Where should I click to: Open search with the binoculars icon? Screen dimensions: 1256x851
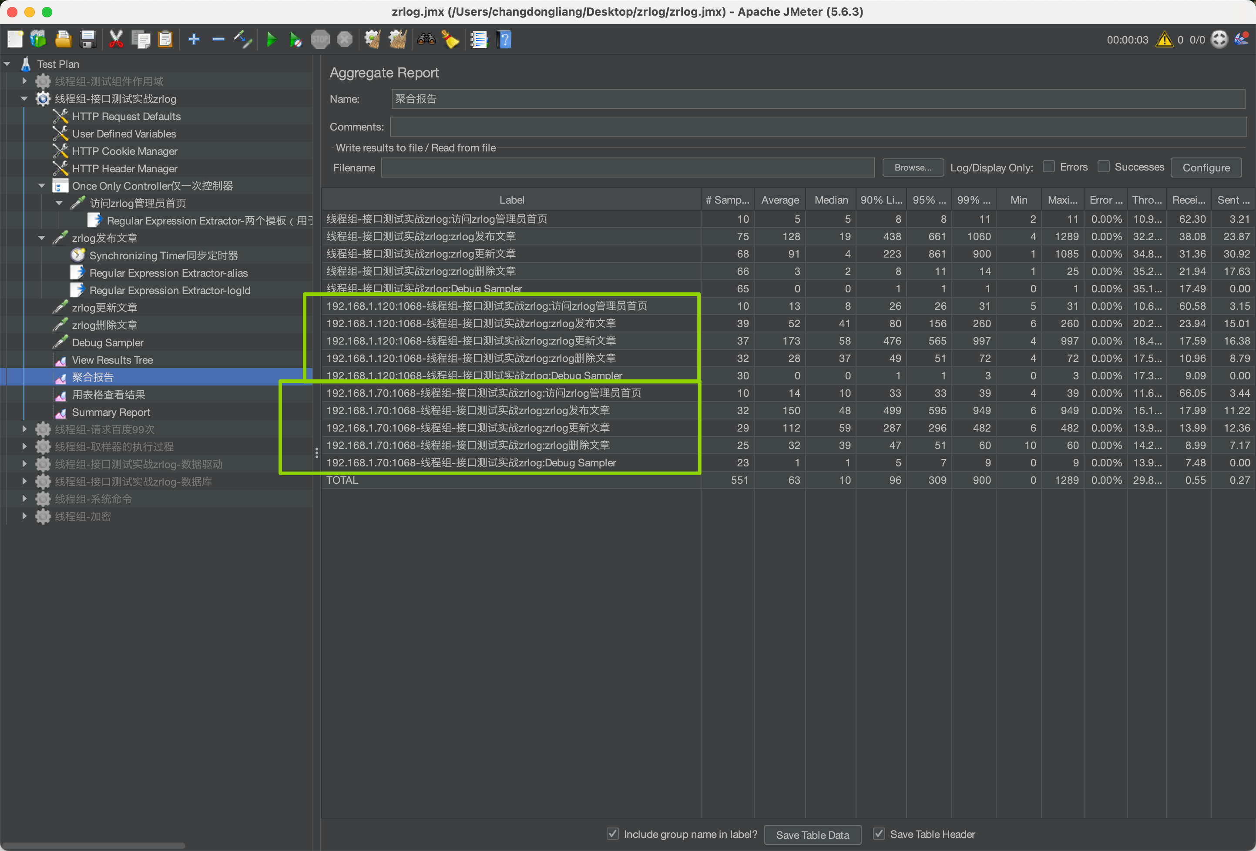point(426,40)
